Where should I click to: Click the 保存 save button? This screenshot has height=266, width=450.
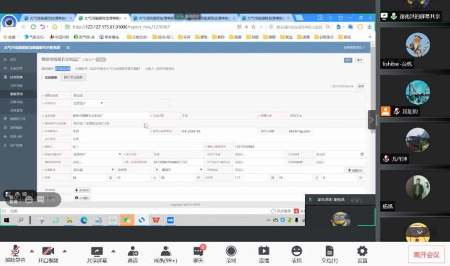(361, 86)
